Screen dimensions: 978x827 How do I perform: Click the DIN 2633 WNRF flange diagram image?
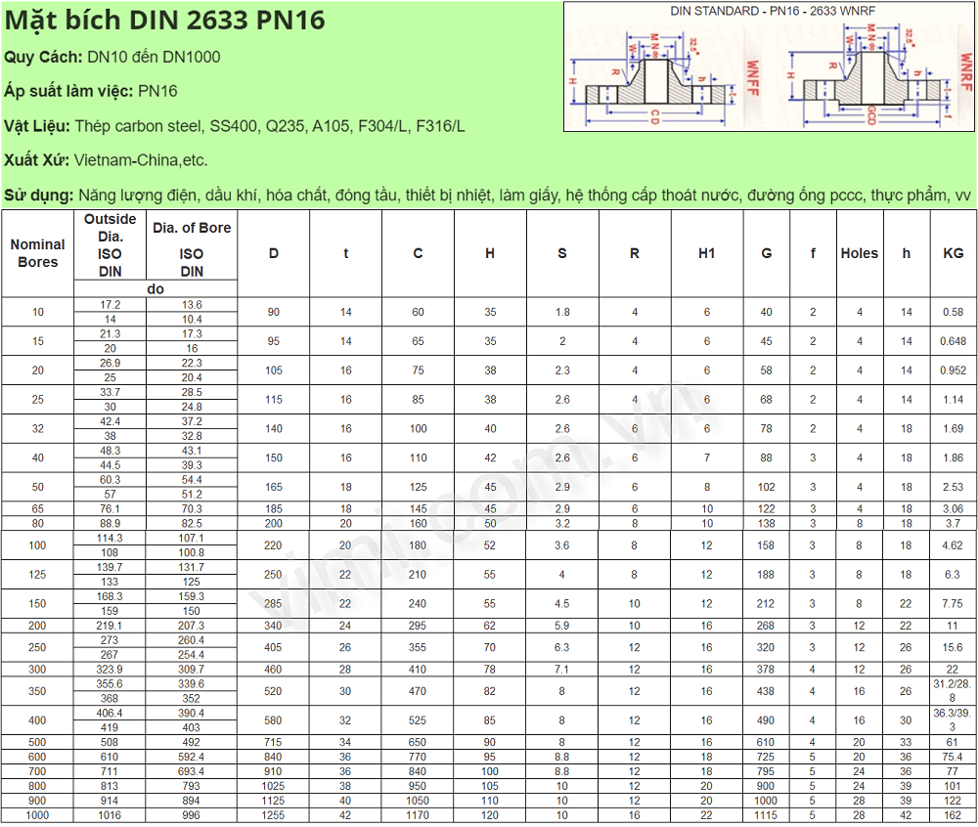pos(770,66)
